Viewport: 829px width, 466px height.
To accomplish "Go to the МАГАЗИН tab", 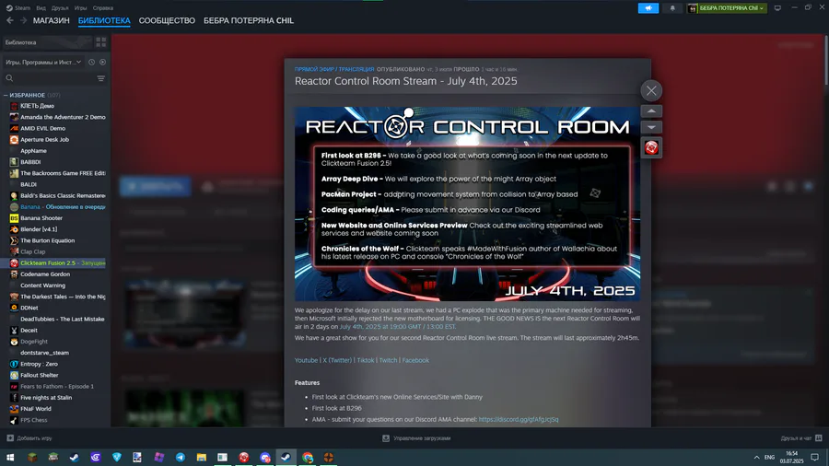I will coord(52,20).
